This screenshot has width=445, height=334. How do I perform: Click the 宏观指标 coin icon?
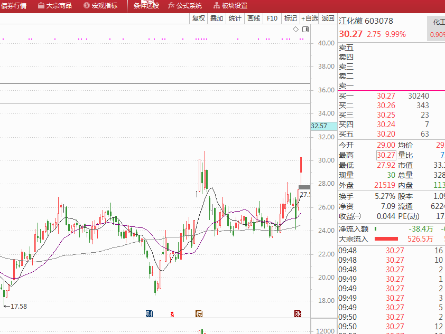tap(87, 5)
